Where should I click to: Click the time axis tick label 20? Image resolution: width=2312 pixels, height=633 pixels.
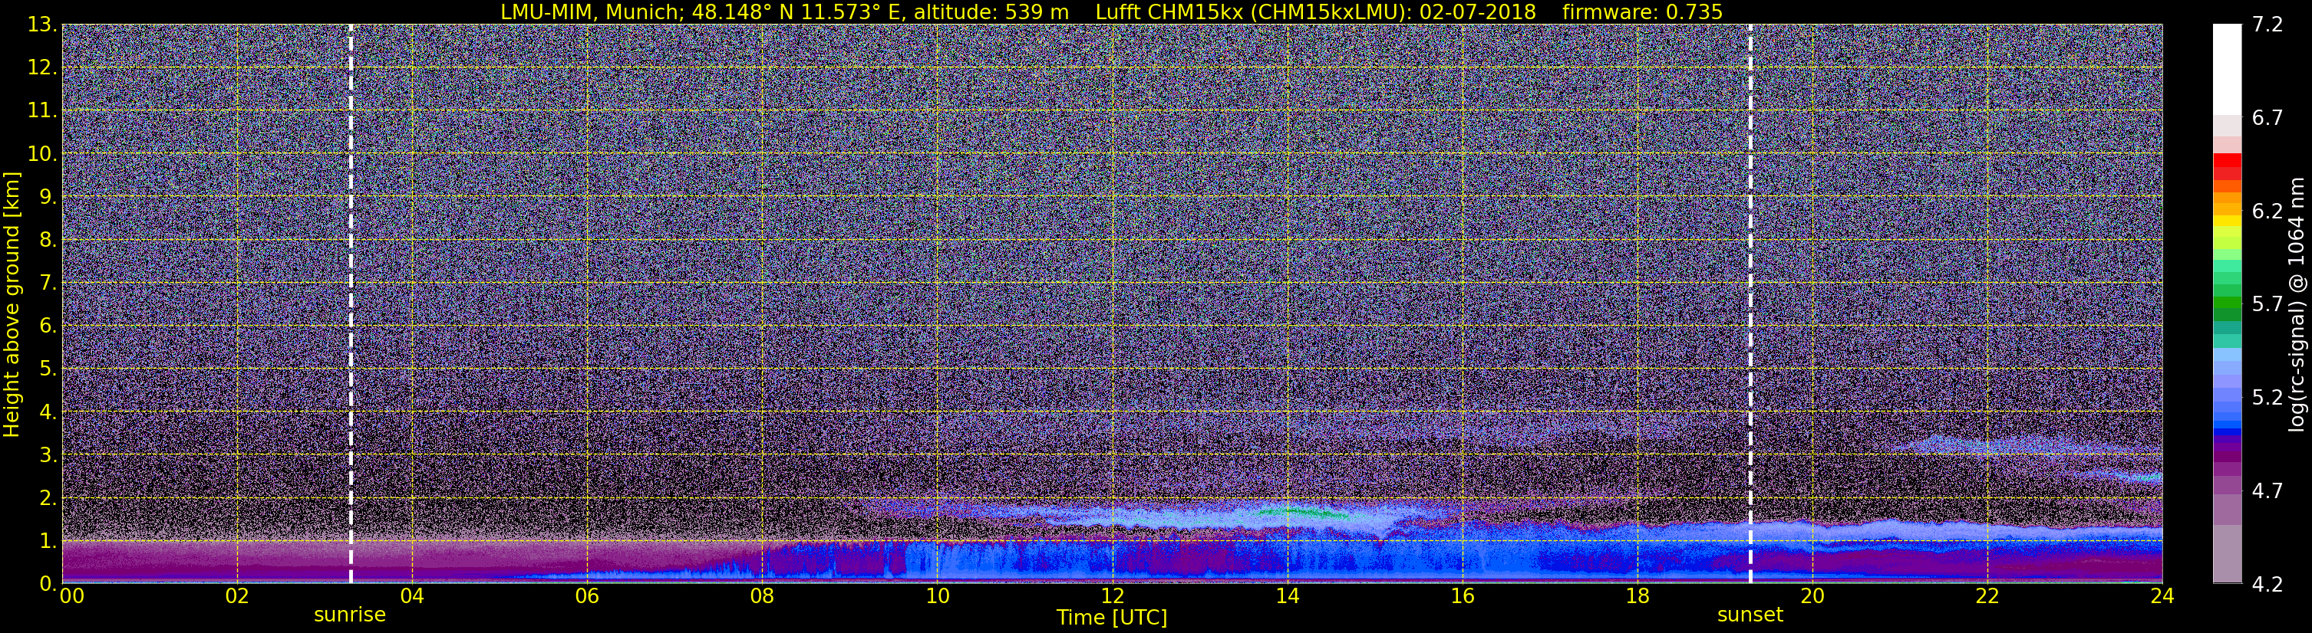coord(1812,596)
